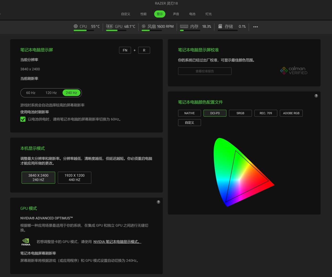Click the NVIDIA logo icon
Viewport: 332px width, 277px height.
click(x=26, y=242)
